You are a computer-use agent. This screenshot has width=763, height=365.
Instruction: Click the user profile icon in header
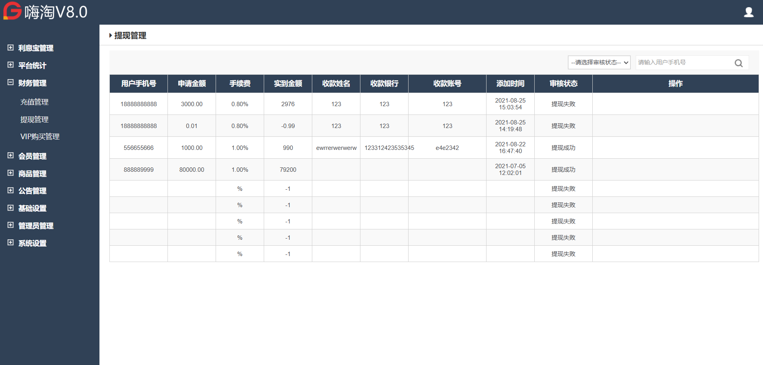(x=749, y=12)
